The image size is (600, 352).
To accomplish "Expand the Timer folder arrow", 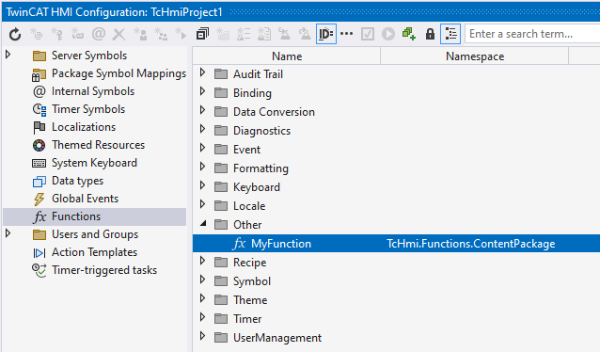I will point(203,317).
